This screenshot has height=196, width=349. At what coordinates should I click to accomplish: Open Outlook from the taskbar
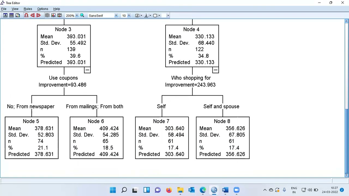[191, 190]
